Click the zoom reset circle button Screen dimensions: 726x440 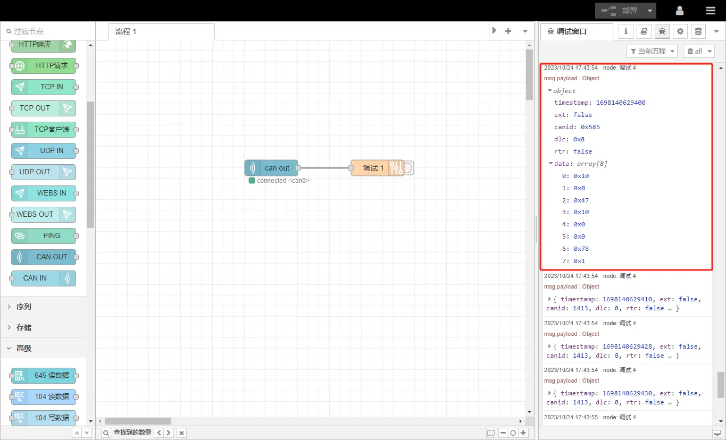pyautogui.click(x=513, y=433)
